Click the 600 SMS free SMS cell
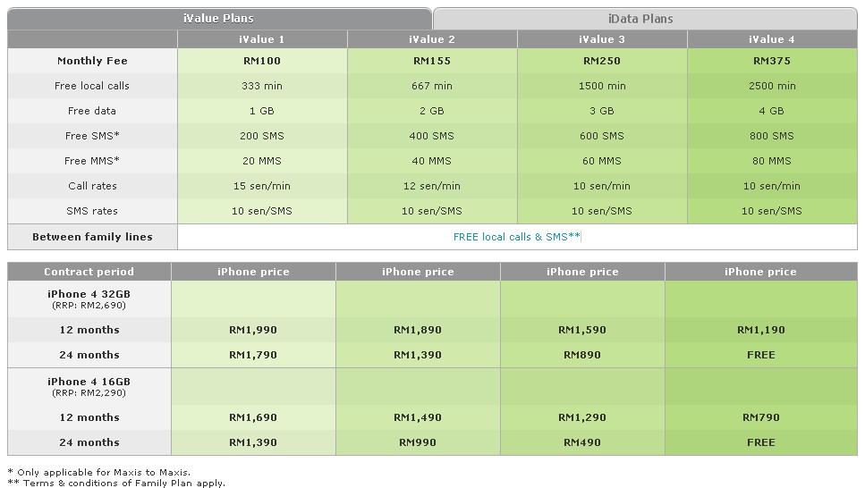The height and width of the screenshot is (488, 865). pyautogui.click(x=602, y=136)
